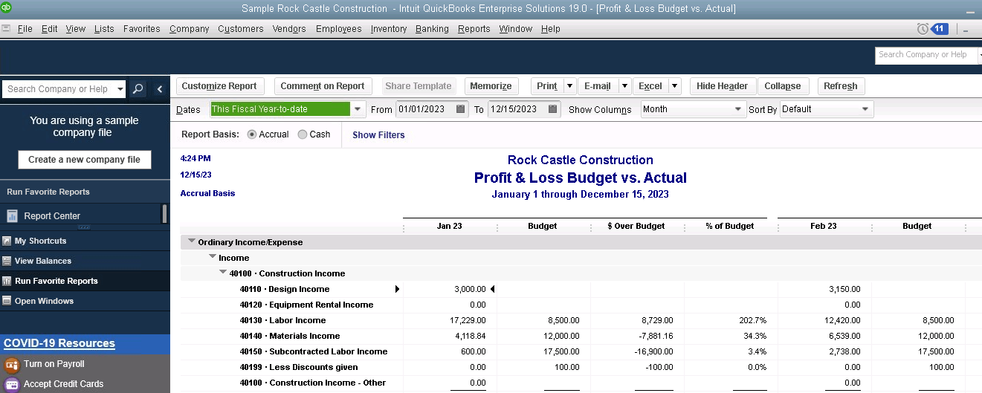
Task: Collapse the Ordinary Income/Expense section
Action: [x=192, y=241]
